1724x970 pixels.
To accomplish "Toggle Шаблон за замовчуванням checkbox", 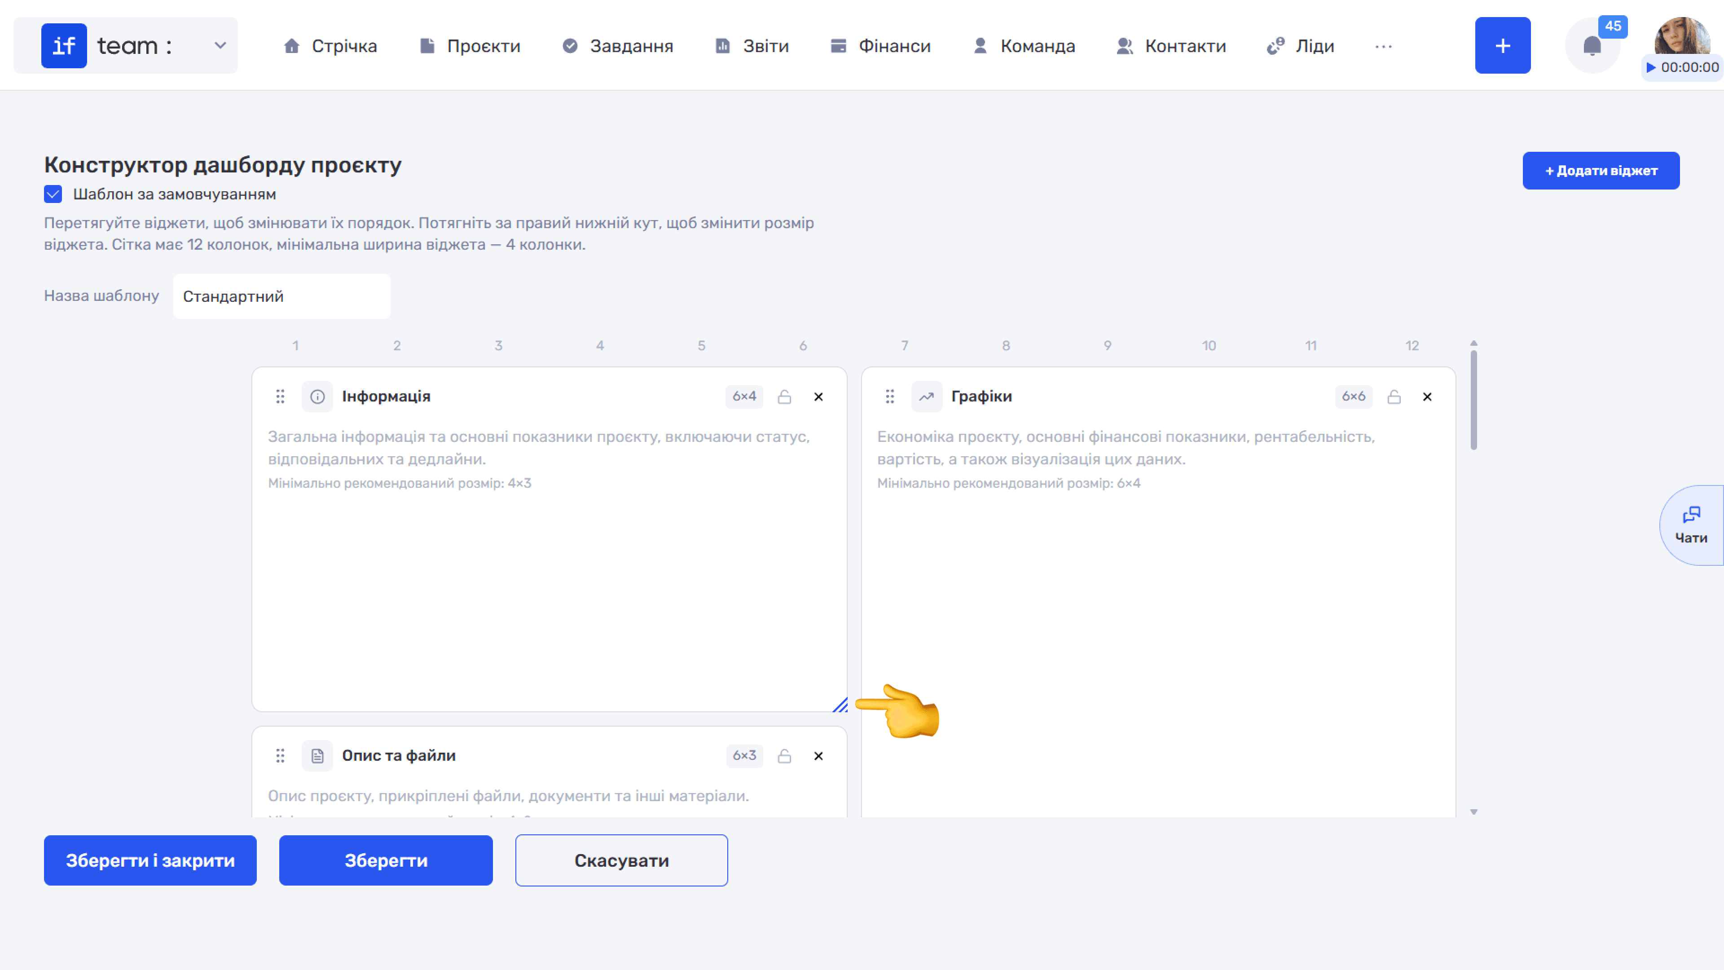I will [x=53, y=194].
